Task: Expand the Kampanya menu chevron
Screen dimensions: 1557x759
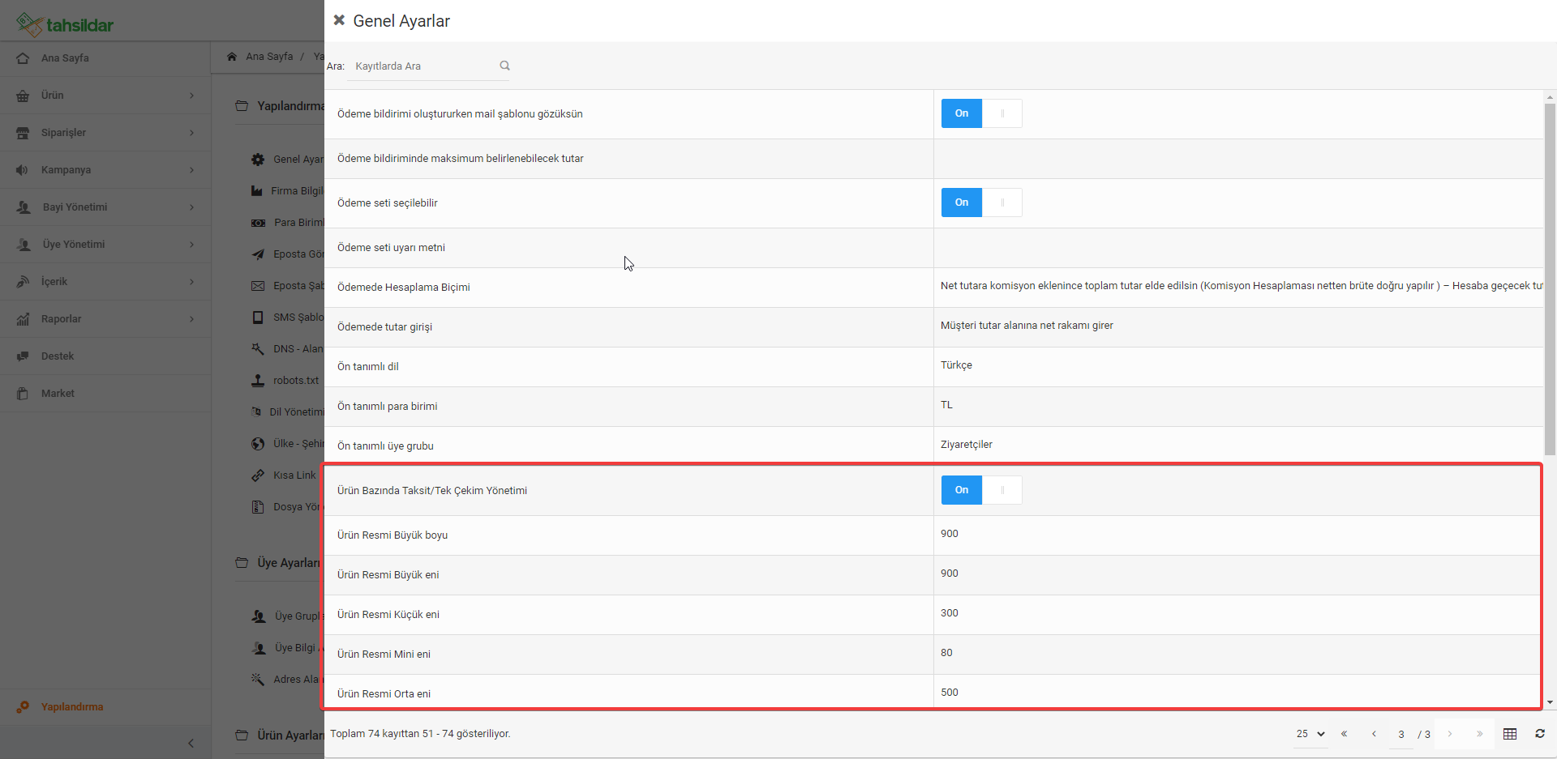Action: pos(191,170)
